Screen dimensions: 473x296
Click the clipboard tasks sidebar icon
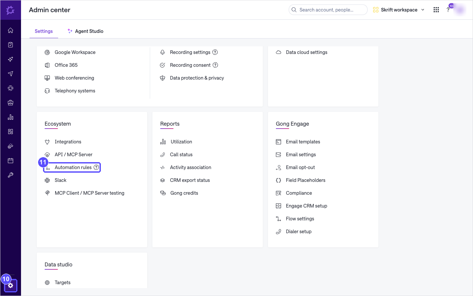(11, 45)
